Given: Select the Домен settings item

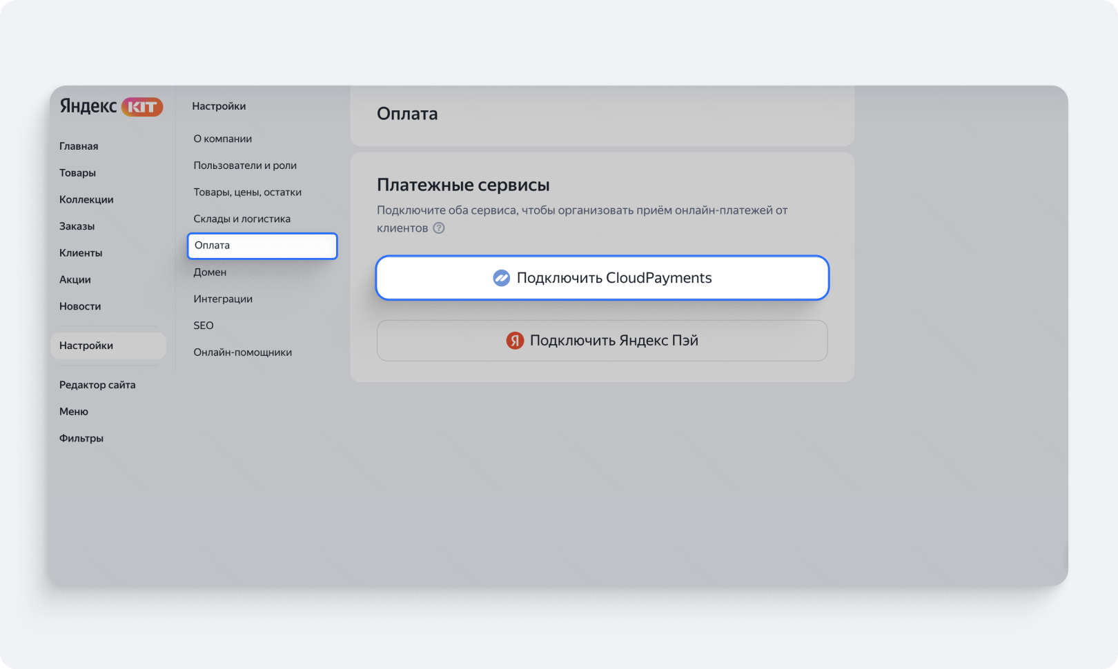Looking at the screenshot, I should click(x=210, y=272).
